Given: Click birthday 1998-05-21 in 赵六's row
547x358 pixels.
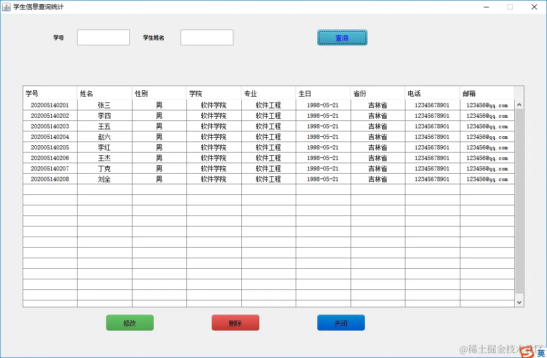Looking at the screenshot, I should [x=323, y=137].
